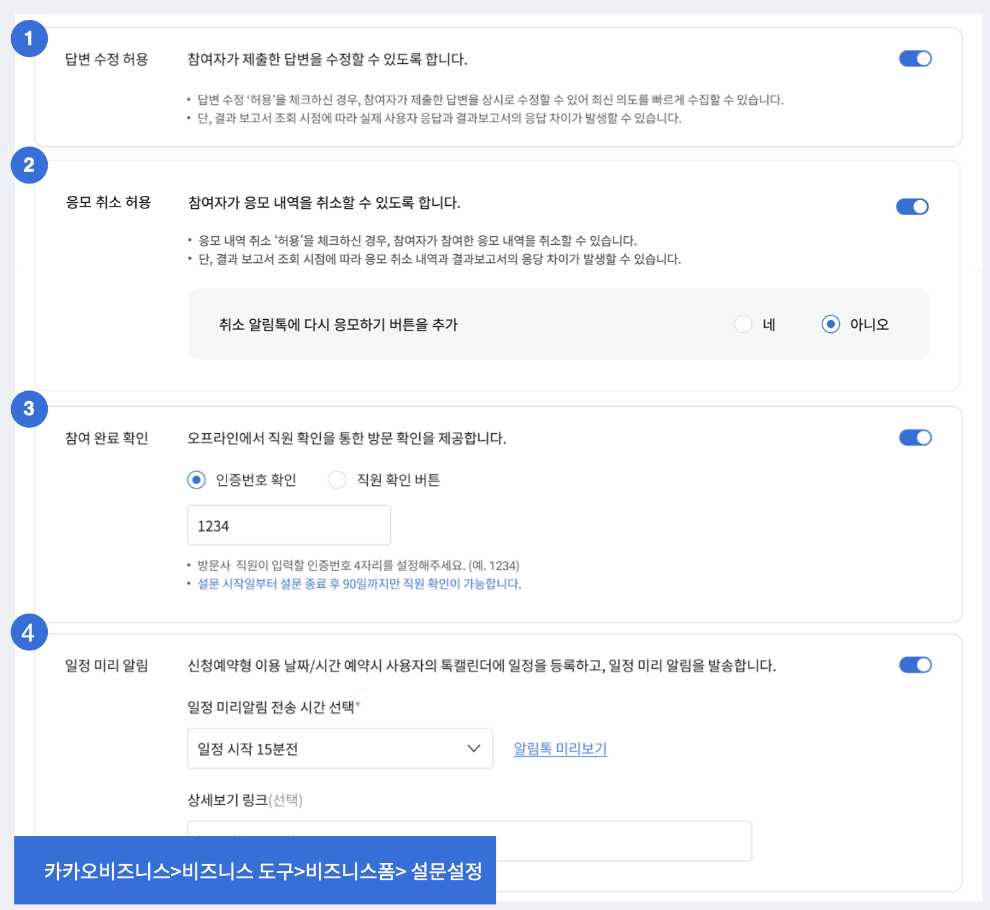The image size is (990, 910).
Task: Open the 알림톡 미리보기 link
Action: (x=560, y=748)
